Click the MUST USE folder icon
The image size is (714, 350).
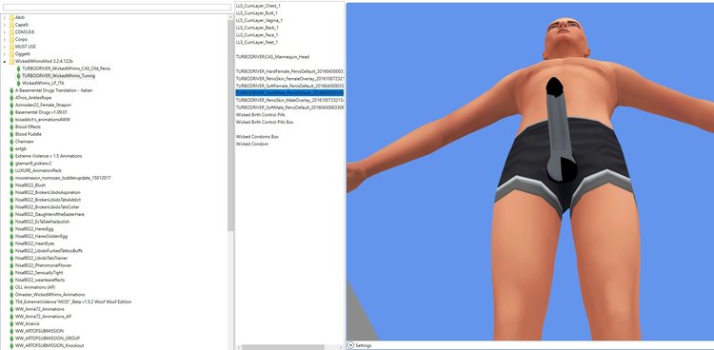pos(11,47)
